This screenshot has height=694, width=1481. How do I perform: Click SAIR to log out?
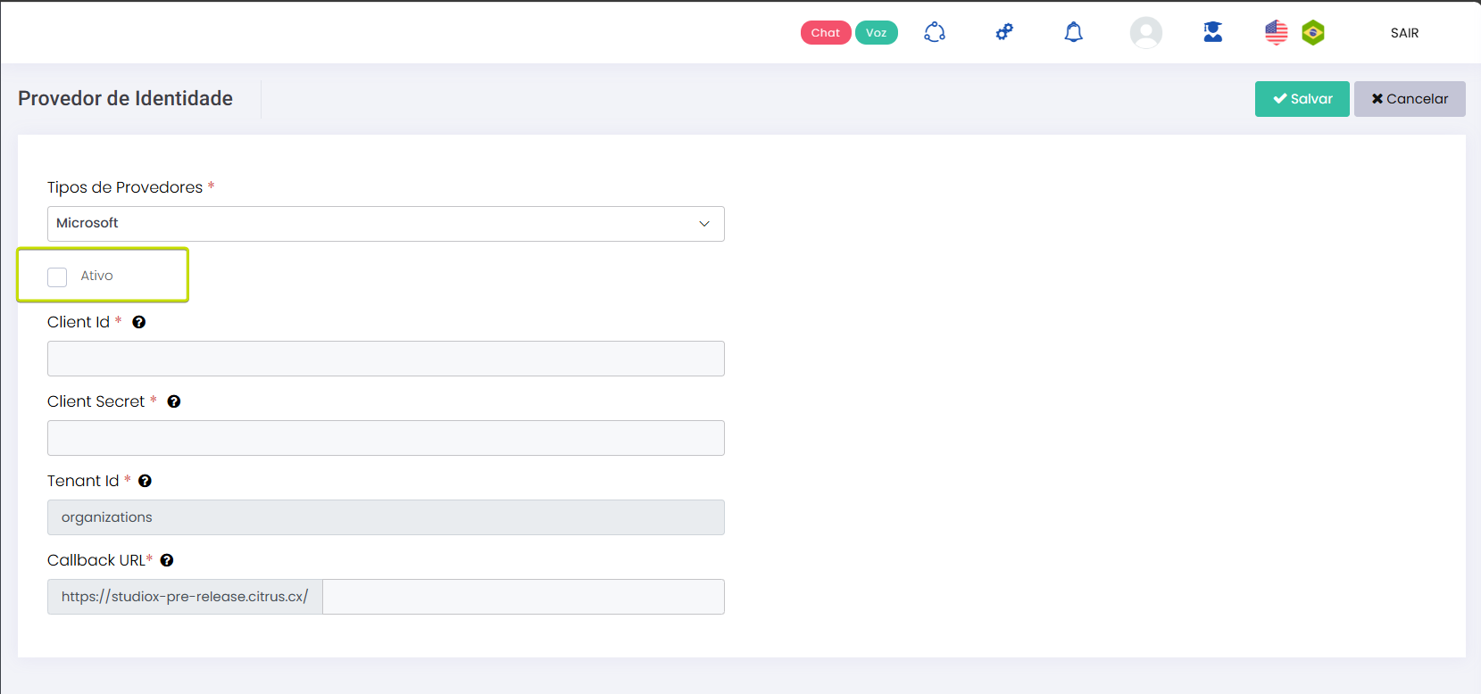point(1404,33)
